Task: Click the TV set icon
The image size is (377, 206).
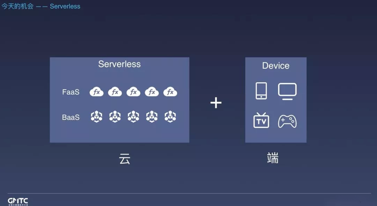Action: tap(261, 120)
